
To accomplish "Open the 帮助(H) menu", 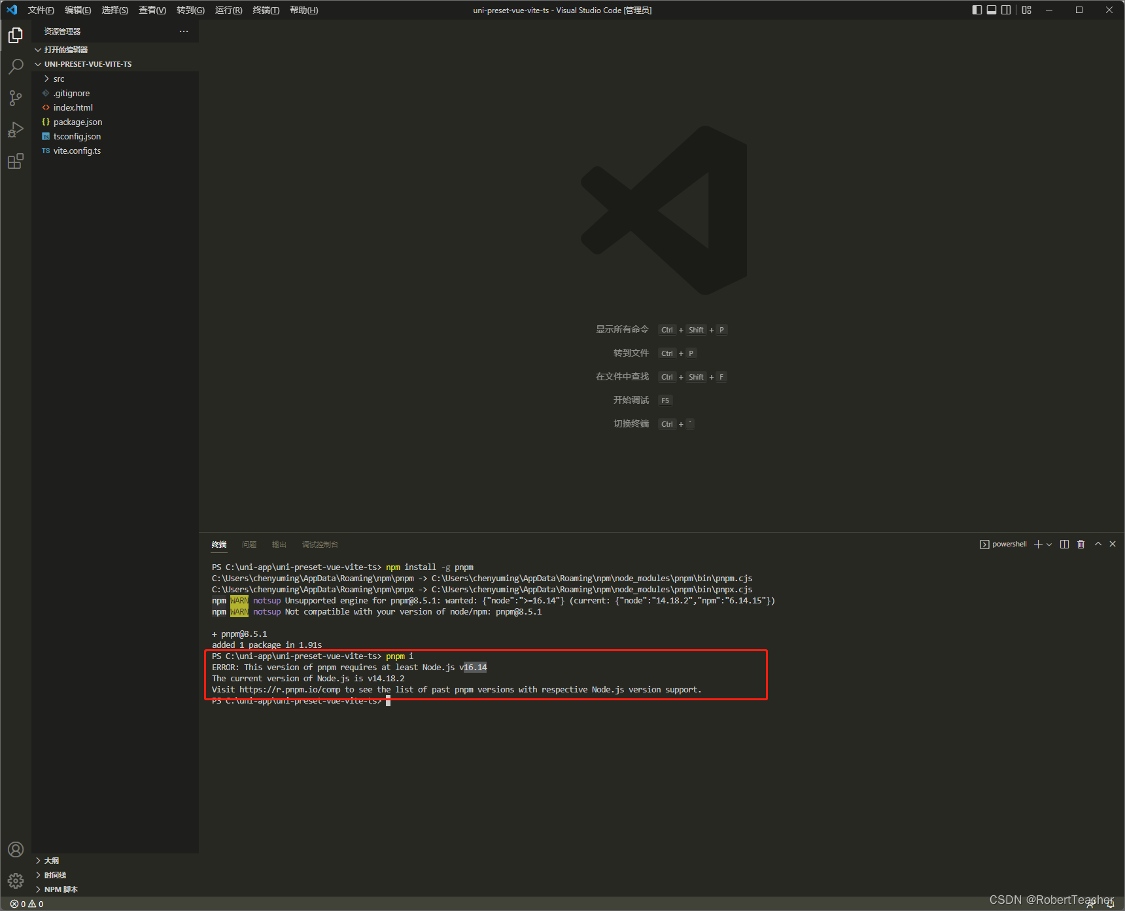I will [303, 10].
